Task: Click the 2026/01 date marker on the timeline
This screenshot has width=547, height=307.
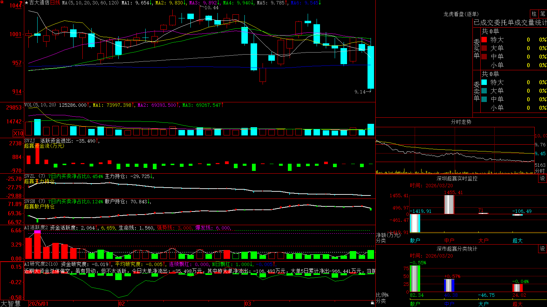Action: (39, 304)
